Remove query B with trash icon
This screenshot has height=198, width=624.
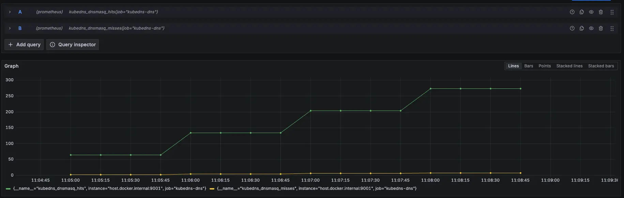pos(600,28)
